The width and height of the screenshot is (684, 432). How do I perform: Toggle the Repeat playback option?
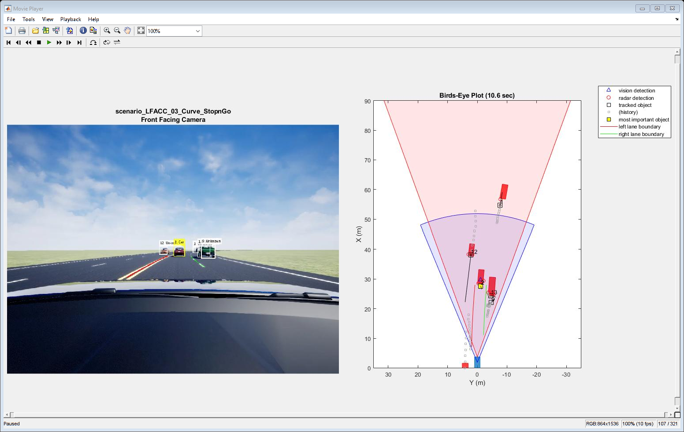107,42
